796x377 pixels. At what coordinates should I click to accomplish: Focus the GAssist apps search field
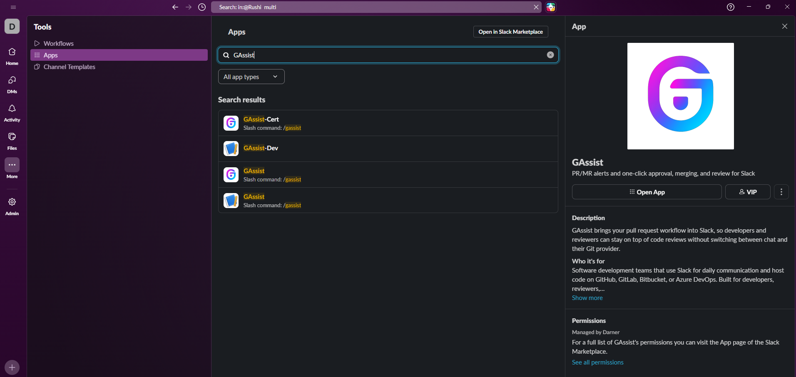click(388, 55)
